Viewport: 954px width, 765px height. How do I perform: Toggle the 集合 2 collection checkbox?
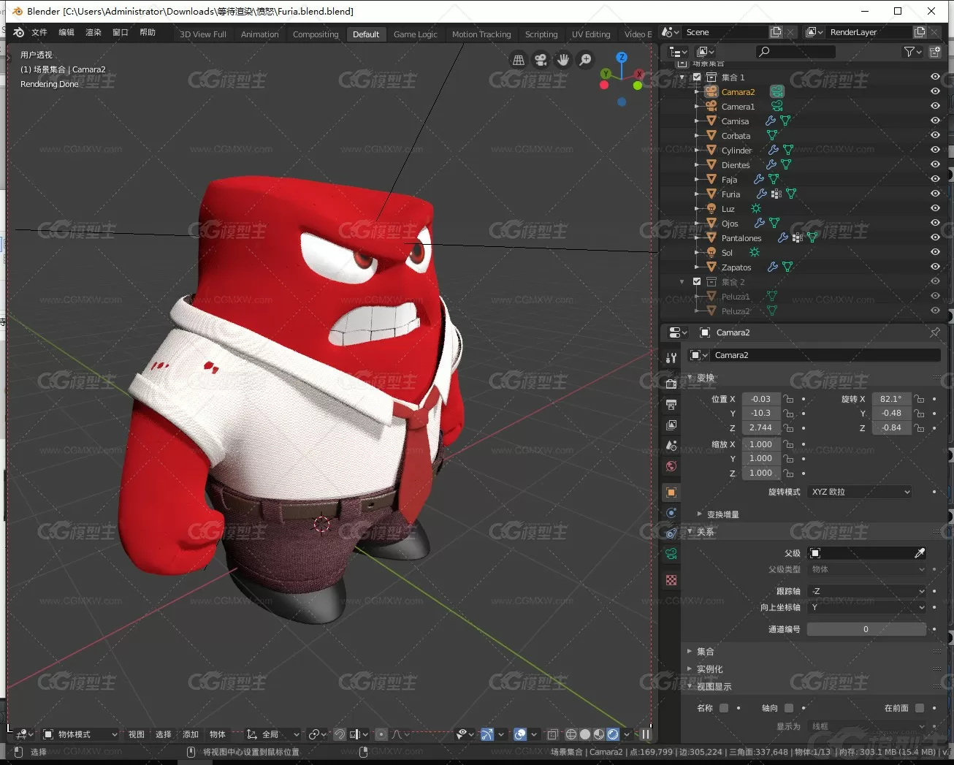coord(697,281)
